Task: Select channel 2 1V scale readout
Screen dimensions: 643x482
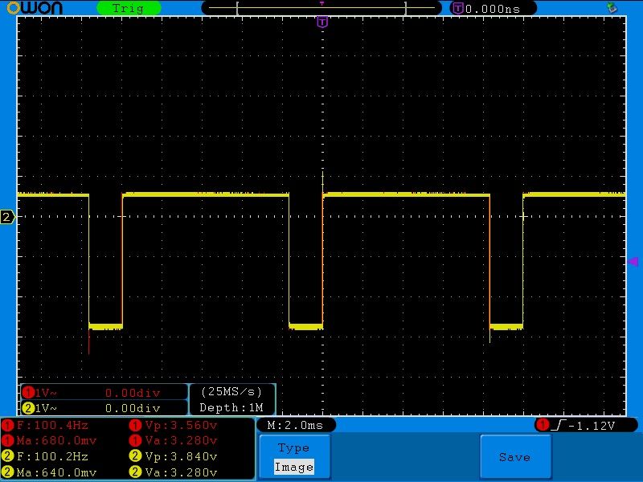Action: tap(46, 408)
